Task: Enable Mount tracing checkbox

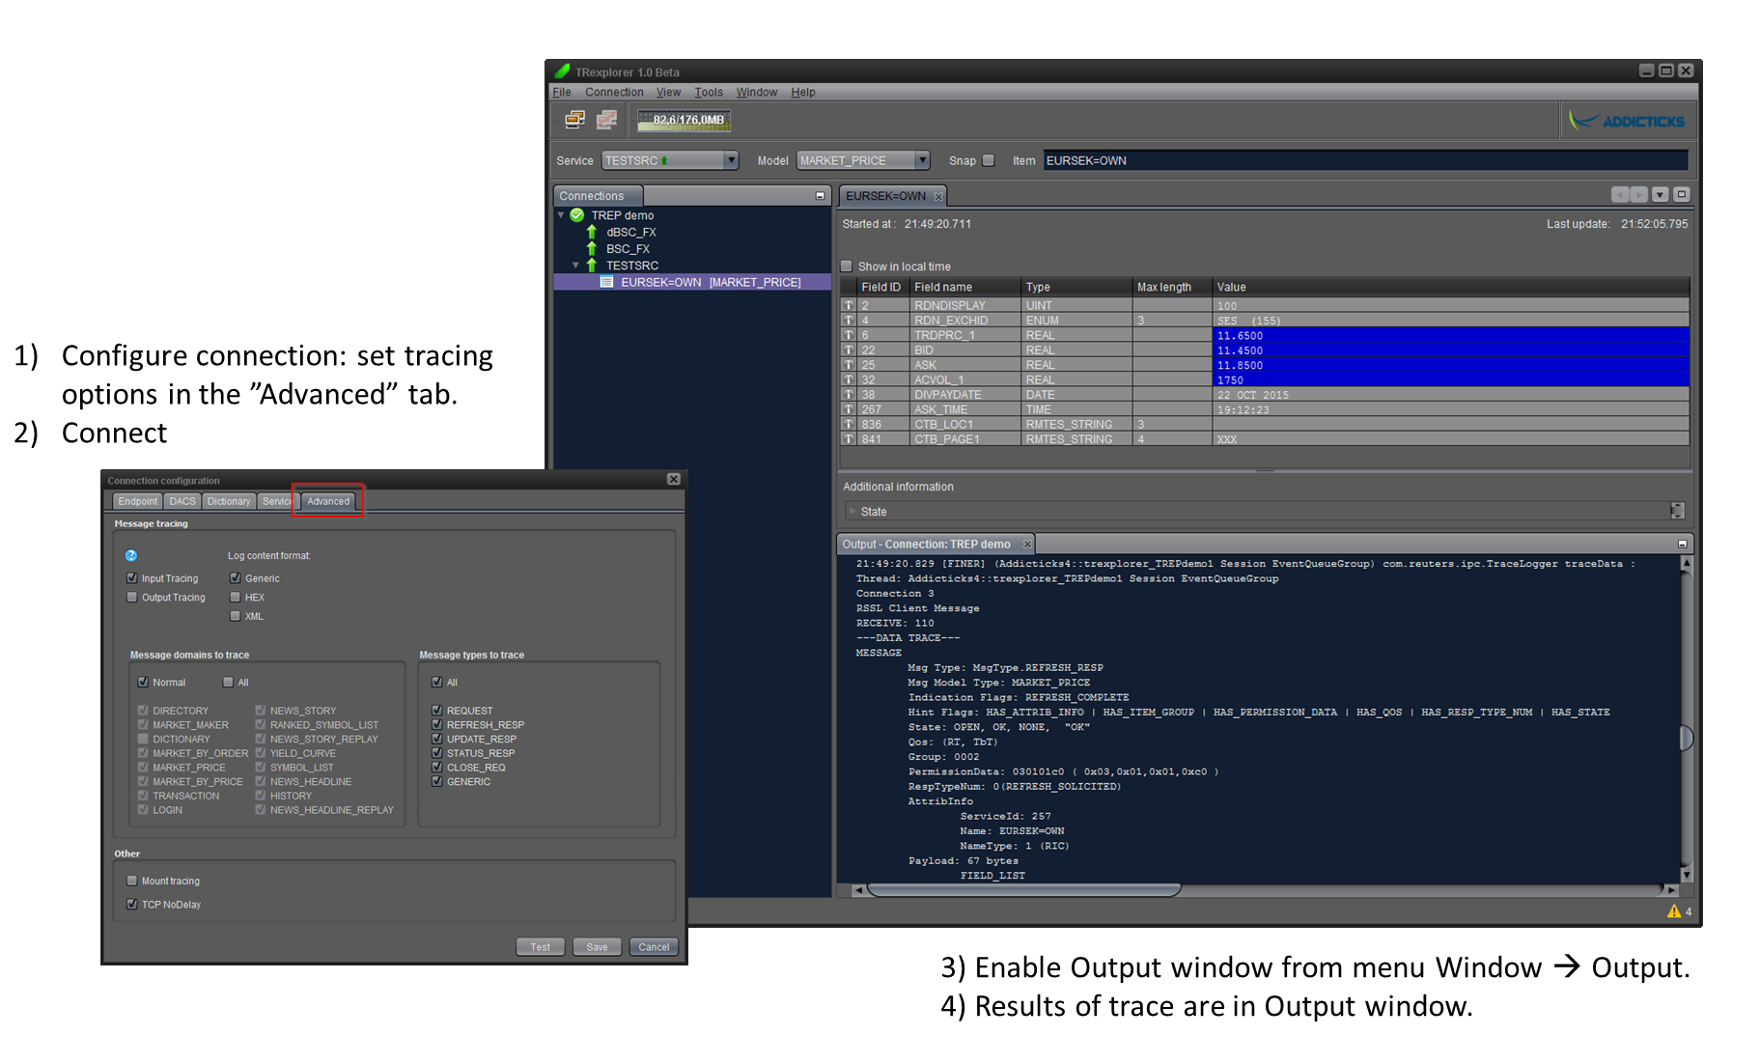Action: [x=132, y=881]
